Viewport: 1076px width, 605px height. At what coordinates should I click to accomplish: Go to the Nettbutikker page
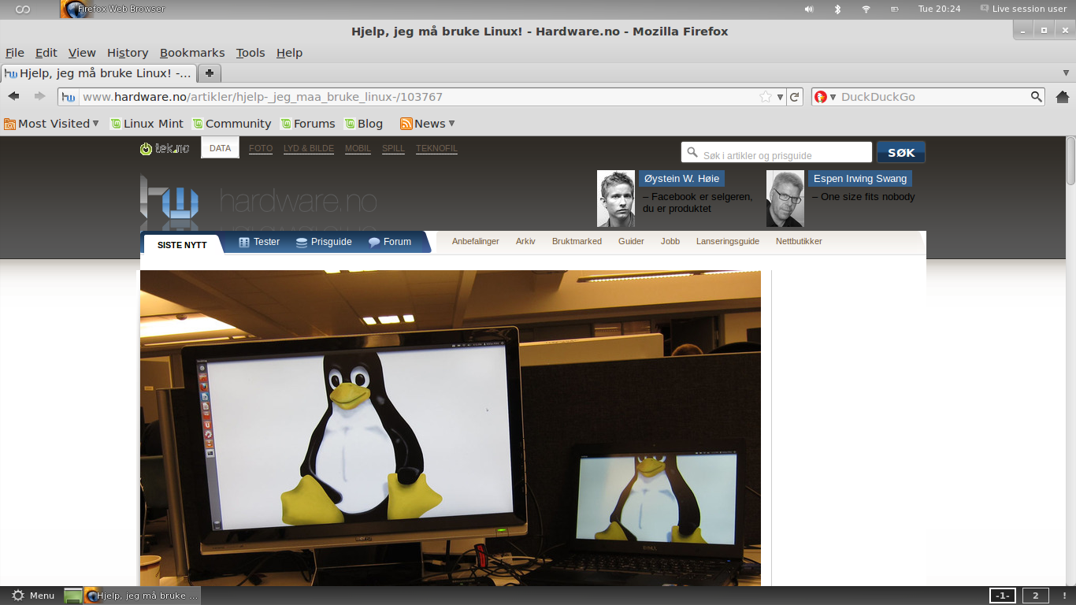pos(799,241)
